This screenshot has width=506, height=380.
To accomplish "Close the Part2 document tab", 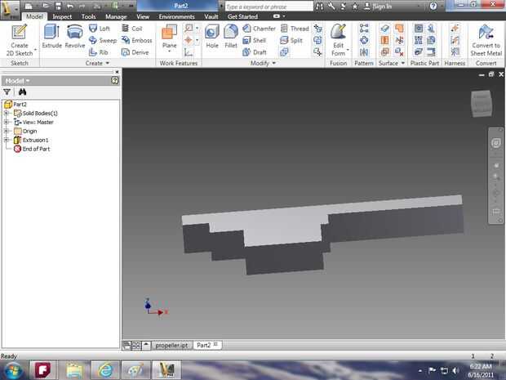I will coord(215,345).
